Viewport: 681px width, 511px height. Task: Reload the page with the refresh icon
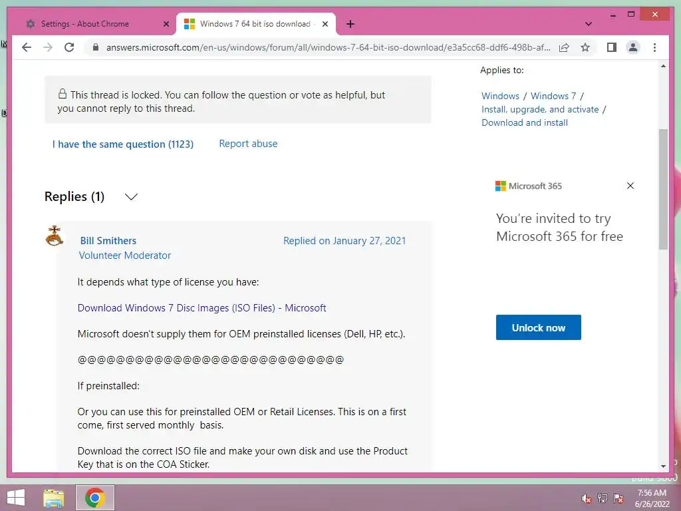69,47
